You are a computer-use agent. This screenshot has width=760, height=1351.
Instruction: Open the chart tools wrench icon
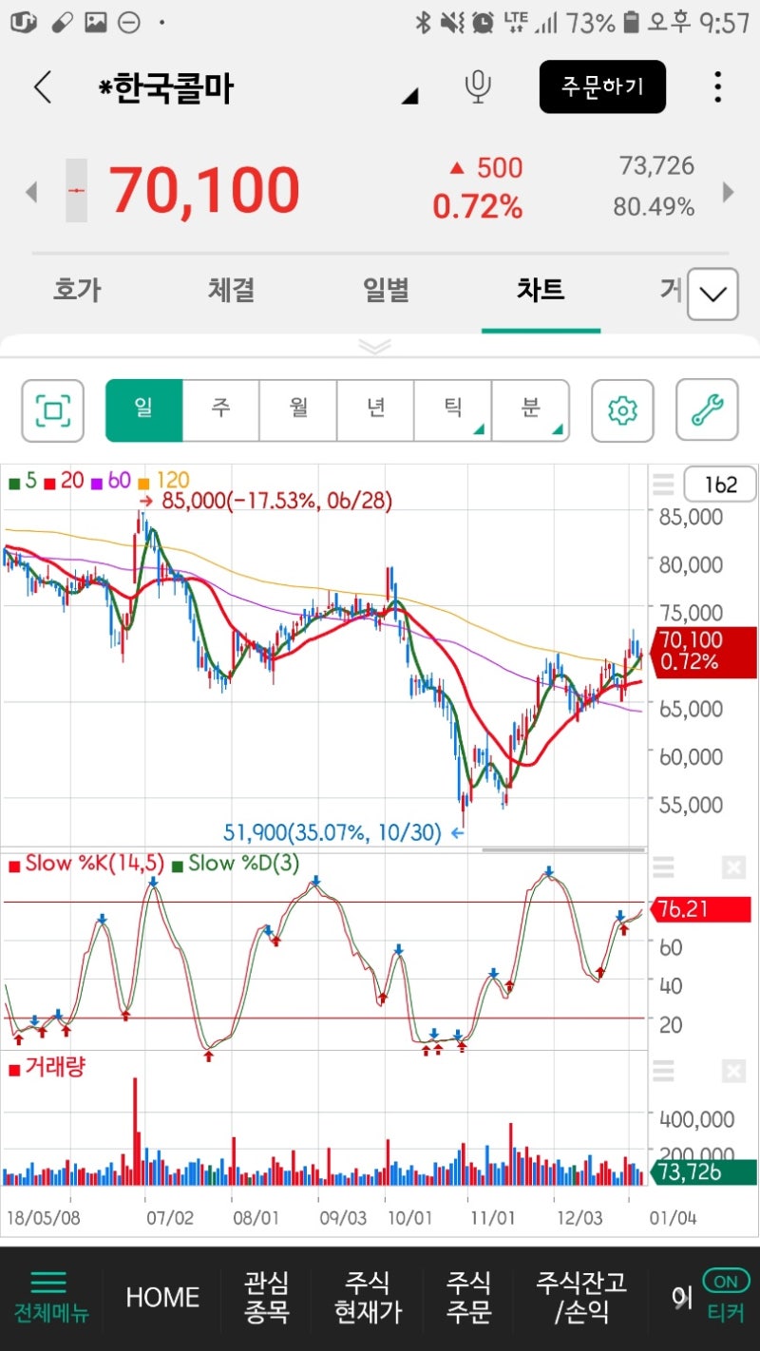click(707, 410)
